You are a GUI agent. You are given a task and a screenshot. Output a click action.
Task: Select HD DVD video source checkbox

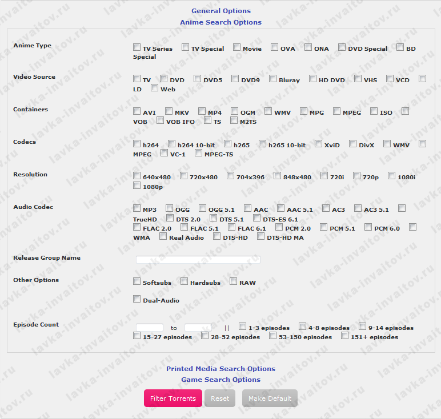click(312, 78)
